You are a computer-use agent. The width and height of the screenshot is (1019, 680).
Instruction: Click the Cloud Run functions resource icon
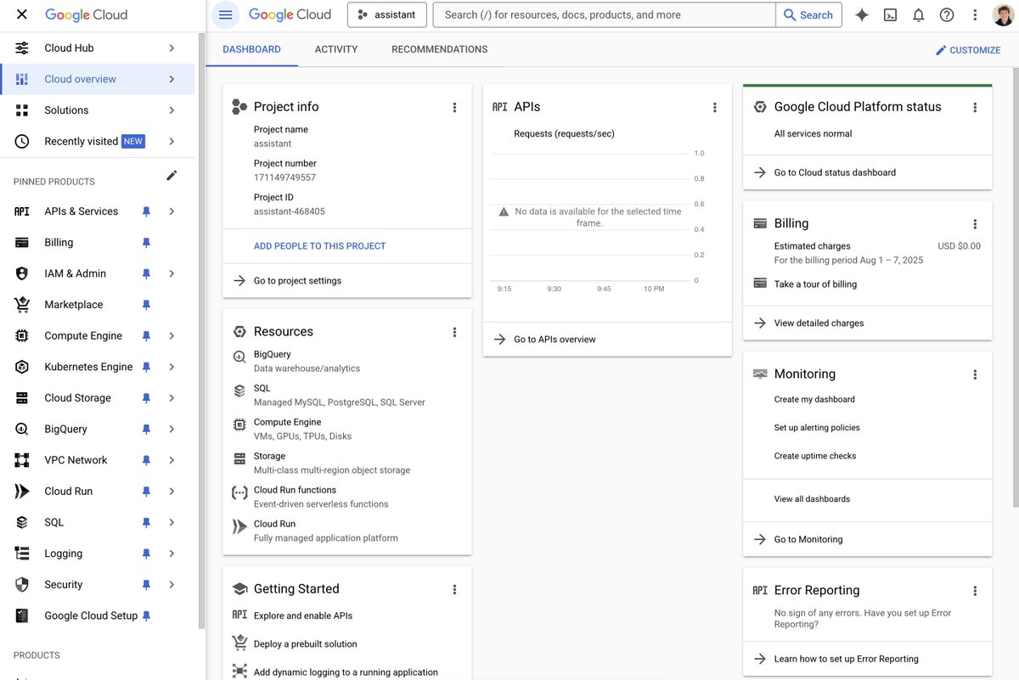[239, 493]
